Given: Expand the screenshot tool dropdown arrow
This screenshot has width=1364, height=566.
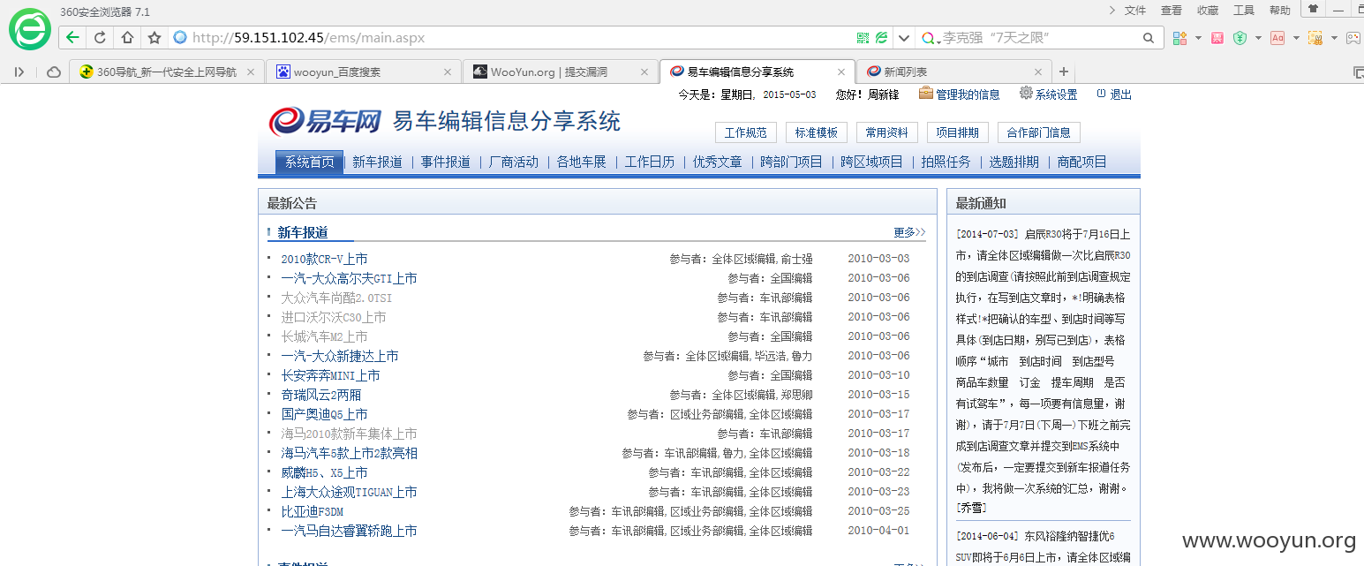Looking at the screenshot, I should [1333, 38].
